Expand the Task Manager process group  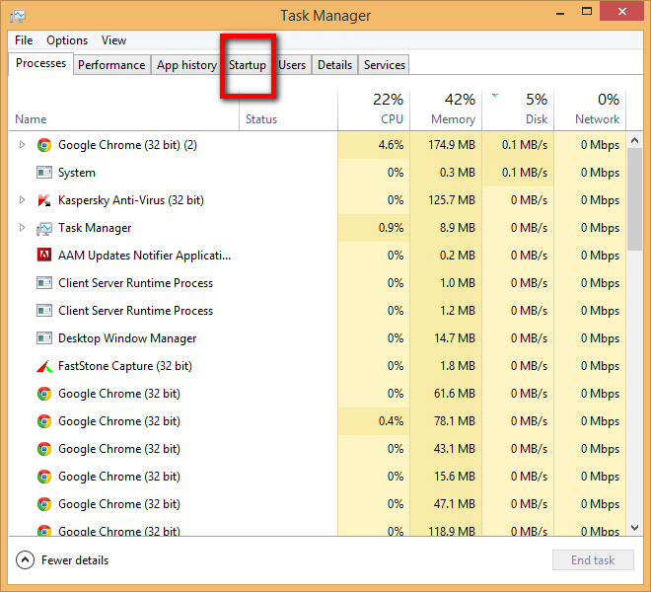pyautogui.click(x=22, y=228)
